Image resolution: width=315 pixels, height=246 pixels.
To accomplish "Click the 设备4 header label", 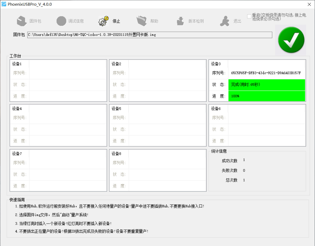I will pyautogui.click(x=17, y=109).
